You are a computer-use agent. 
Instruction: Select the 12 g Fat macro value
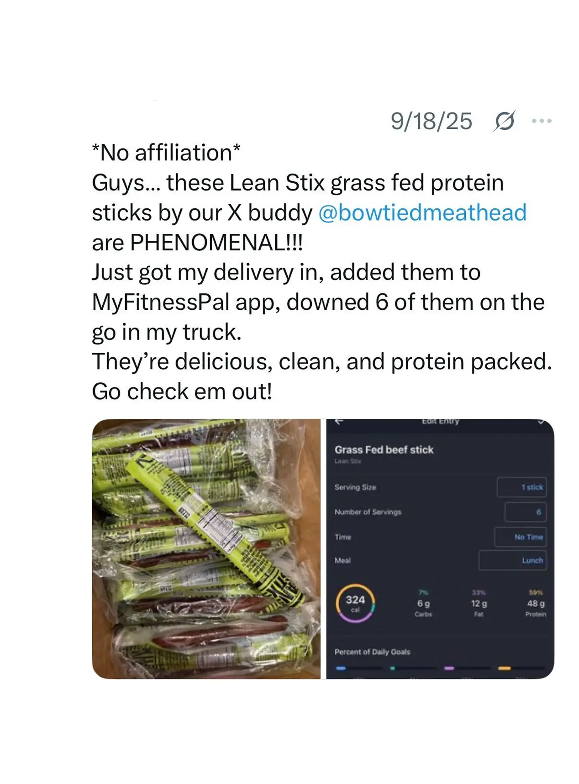tap(479, 604)
